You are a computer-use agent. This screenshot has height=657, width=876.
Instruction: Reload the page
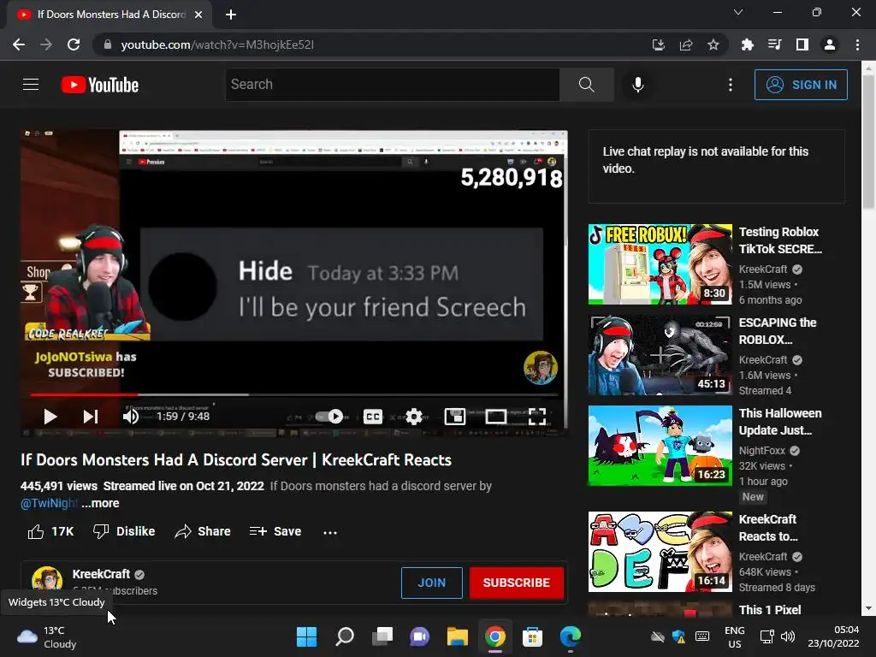[x=74, y=44]
